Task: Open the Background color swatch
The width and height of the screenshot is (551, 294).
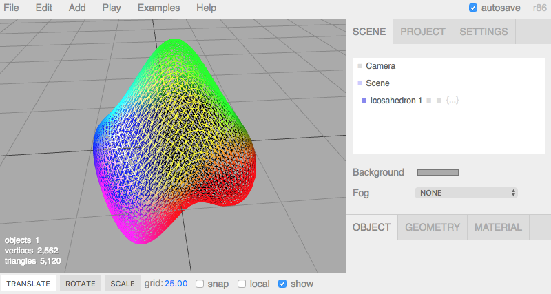Action: (438, 172)
